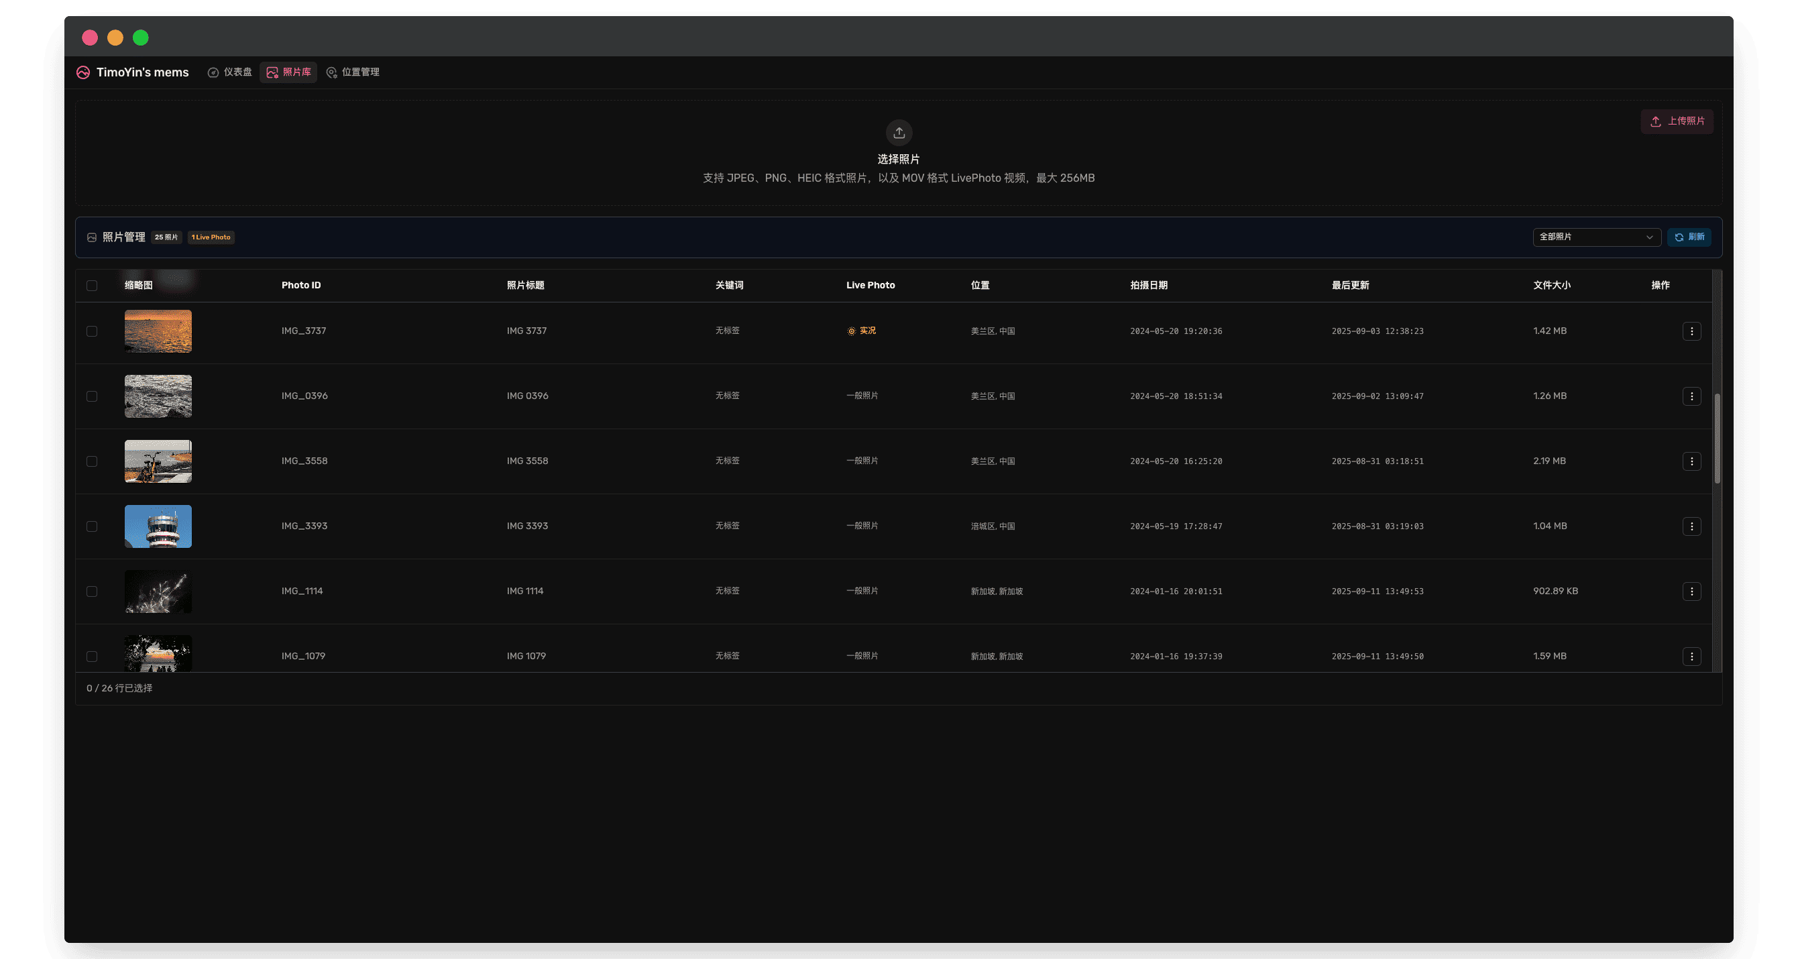Switch to the 照片库 tab
The image size is (1798, 959).
click(x=288, y=72)
